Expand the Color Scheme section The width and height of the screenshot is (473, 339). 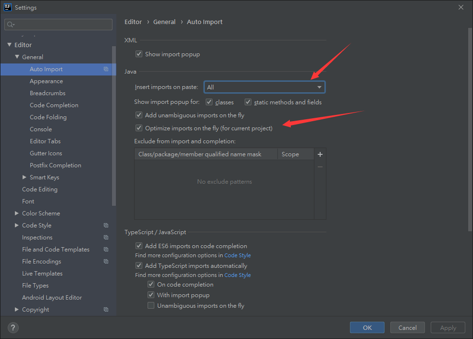coord(17,213)
